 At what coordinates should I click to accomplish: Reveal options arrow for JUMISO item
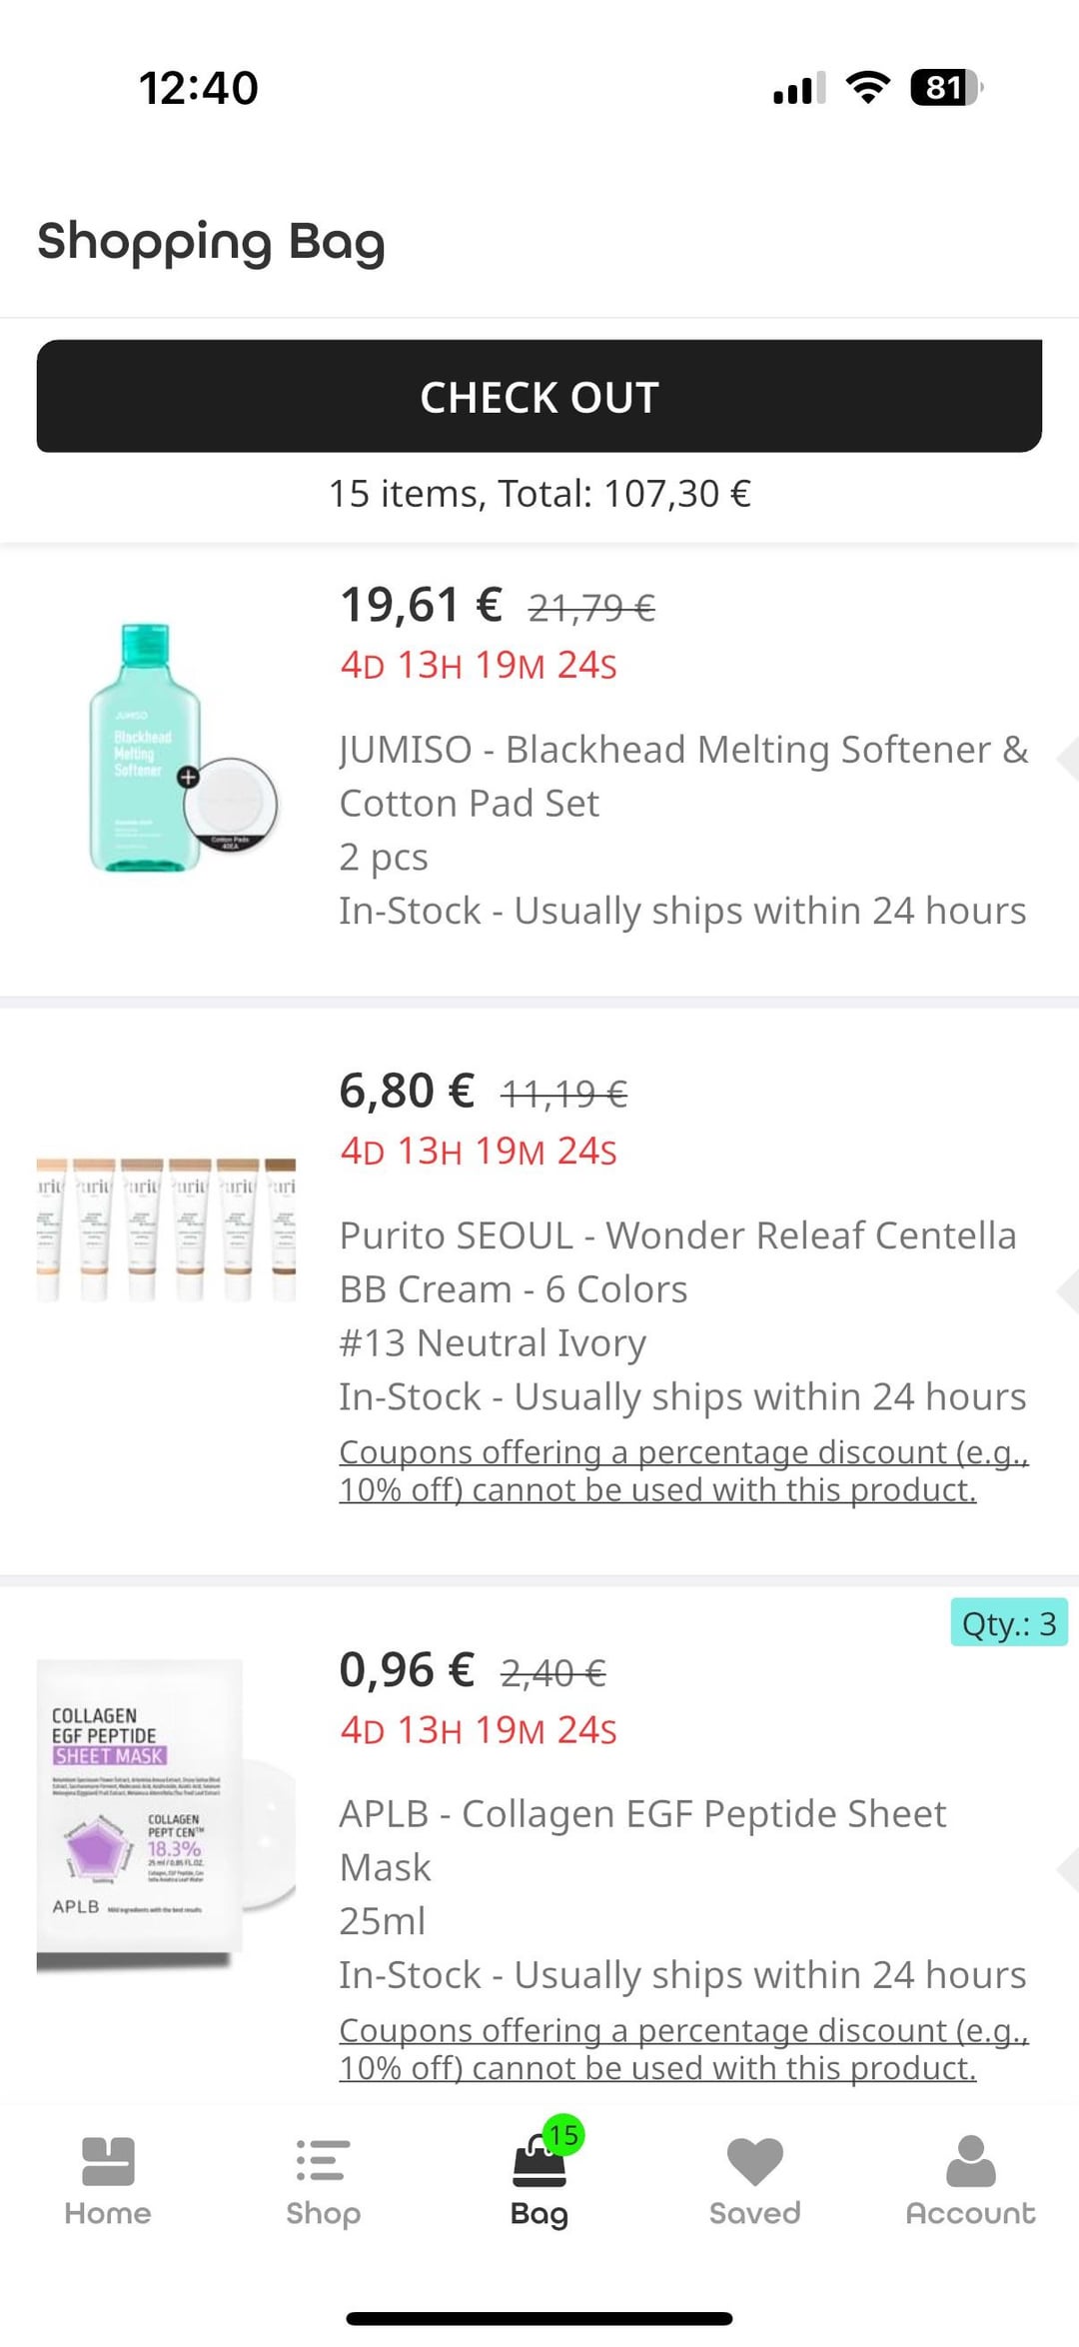(1067, 759)
